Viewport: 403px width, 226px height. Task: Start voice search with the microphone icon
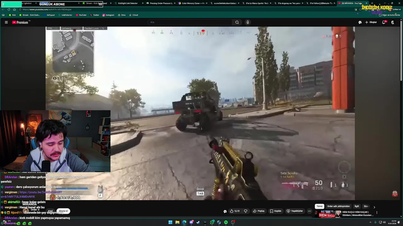[x=248, y=22]
